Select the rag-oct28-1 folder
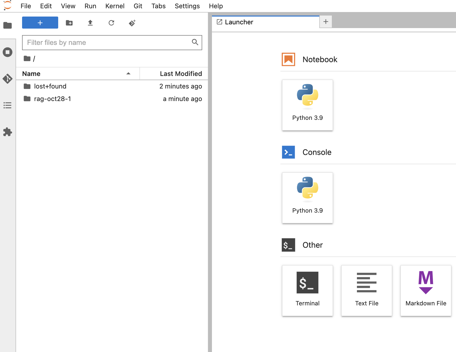This screenshot has height=352, width=456. tap(112, 99)
